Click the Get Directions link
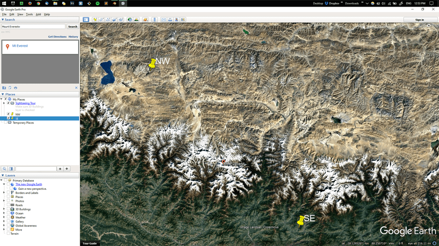This screenshot has height=246, width=439. pyautogui.click(x=57, y=37)
